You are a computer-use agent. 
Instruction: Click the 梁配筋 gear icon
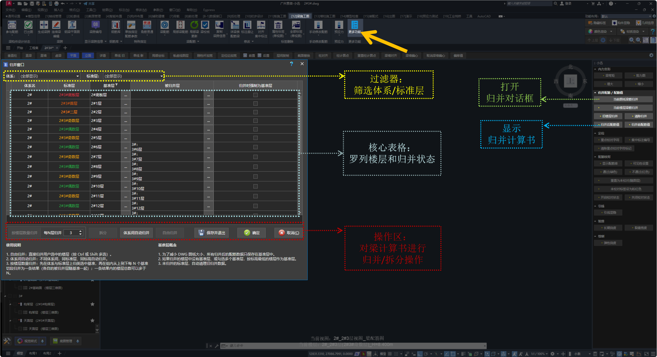(165, 25)
